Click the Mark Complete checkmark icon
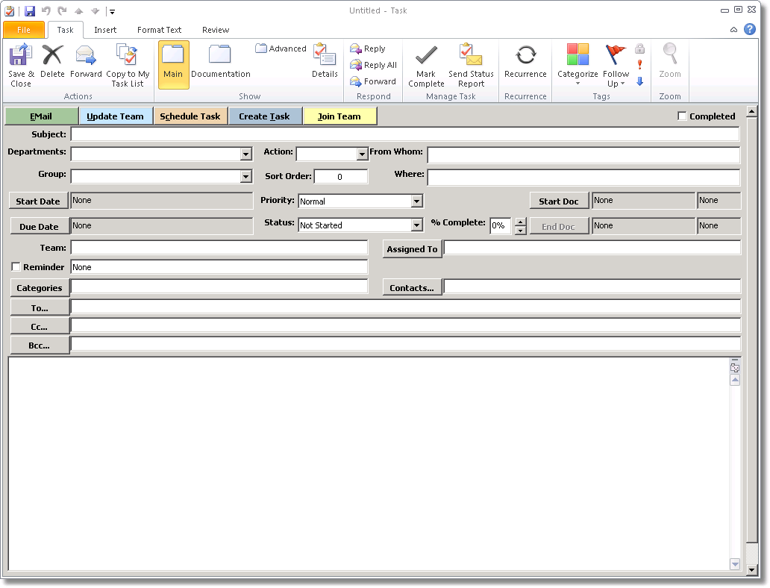Viewport: 770px width, 588px height. click(426, 57)
